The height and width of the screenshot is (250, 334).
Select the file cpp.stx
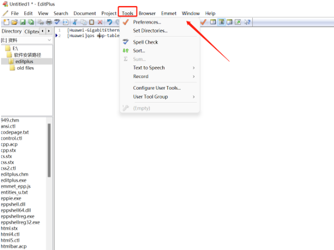pos(8,150)
